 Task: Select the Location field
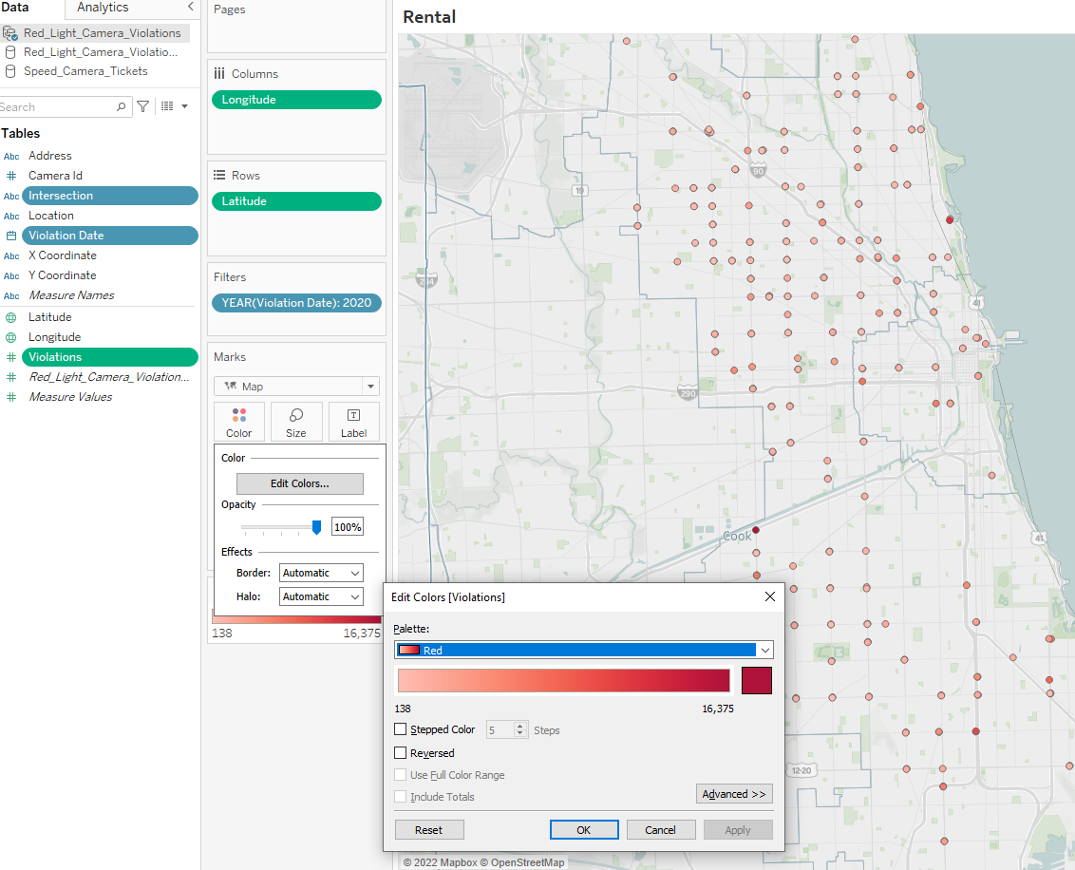coord(50,216)
